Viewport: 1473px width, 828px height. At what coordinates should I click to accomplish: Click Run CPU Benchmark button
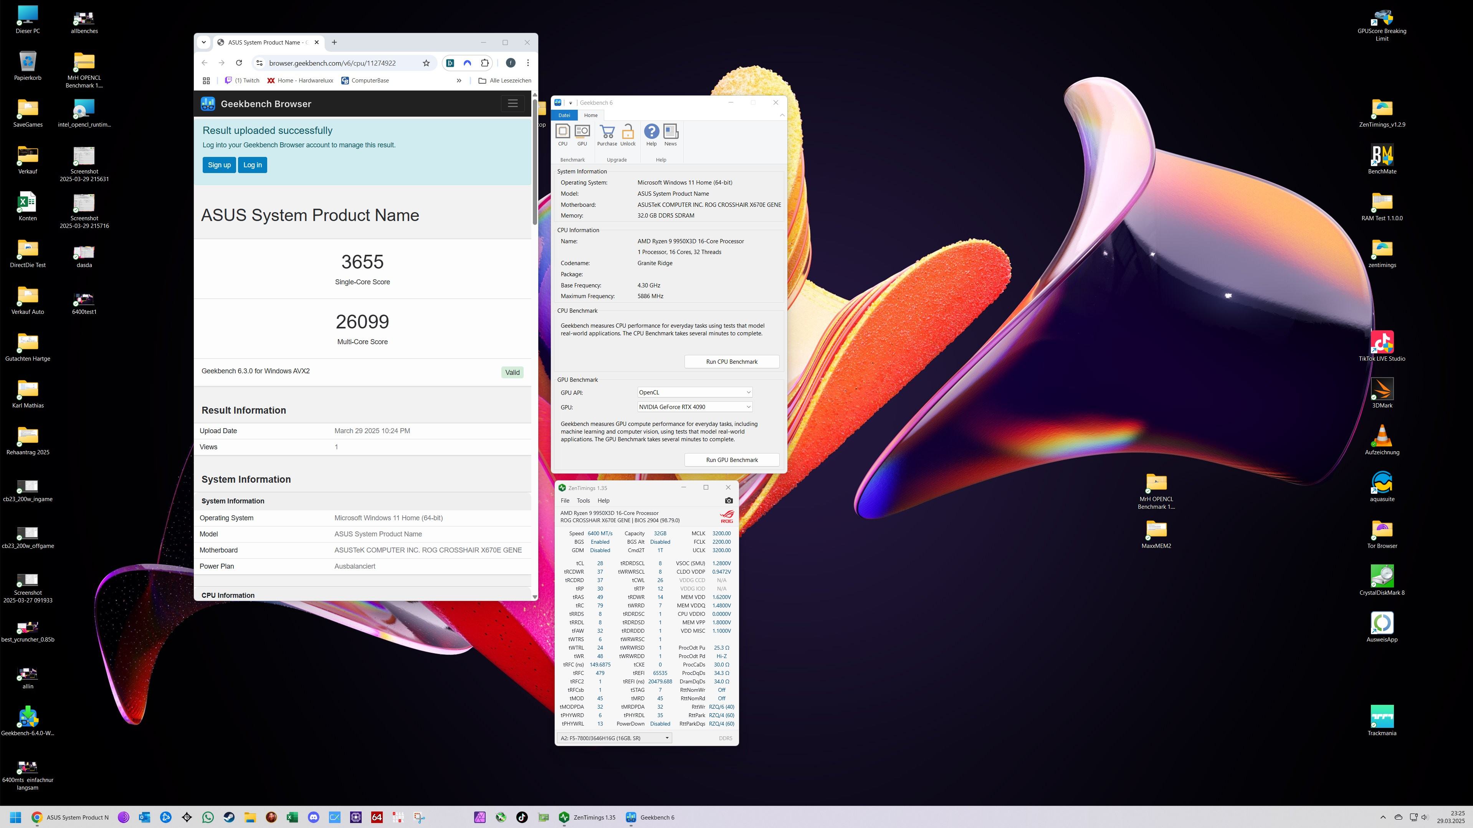pos(731,362)
